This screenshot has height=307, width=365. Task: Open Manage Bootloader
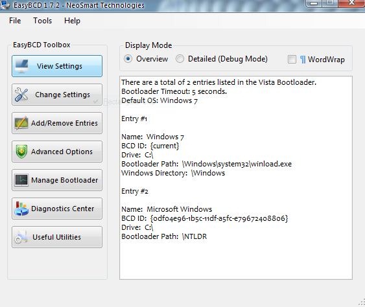point(57,180)
